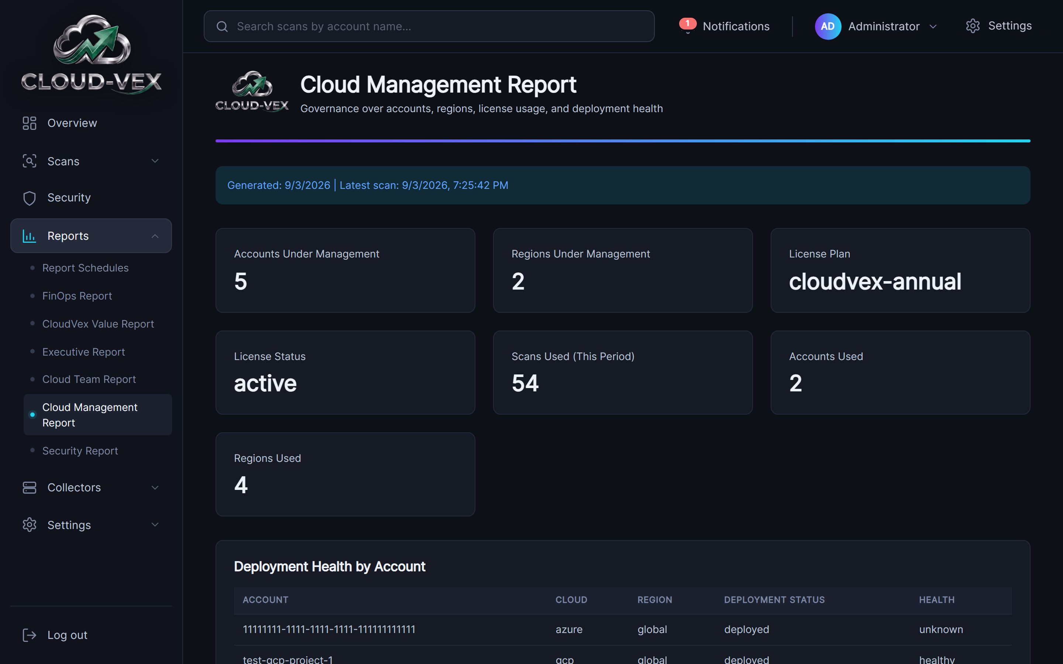1063x664 pixels.
Task: Click deployed status in the azure row
Action: pos(746,629)
